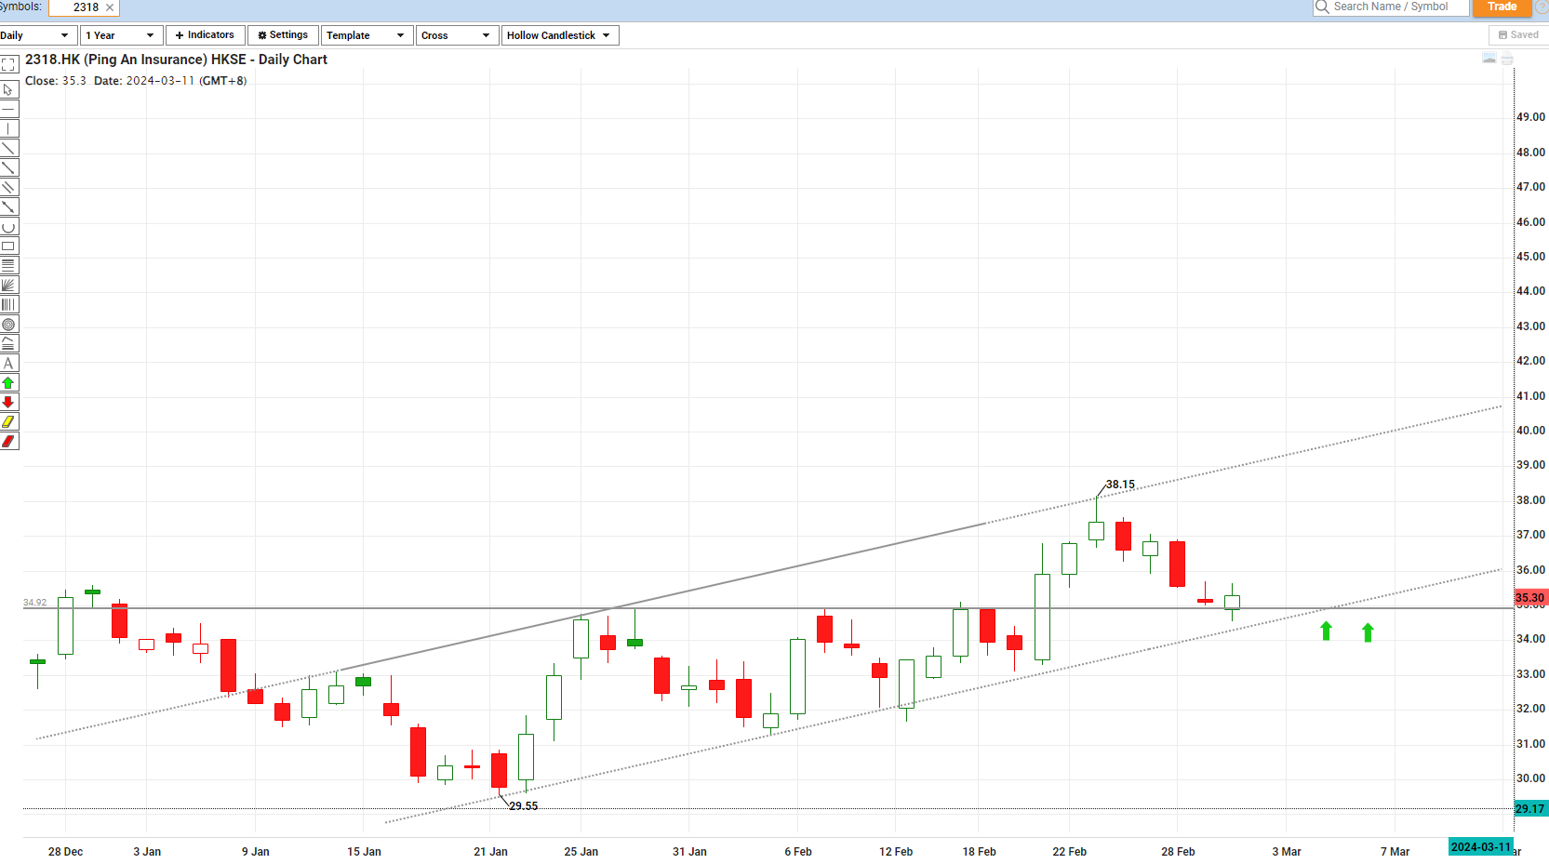The image size is (1549, 864).
Task: Open the Hollow Candlestick chart type dropdown
Action: pos(559,34)
